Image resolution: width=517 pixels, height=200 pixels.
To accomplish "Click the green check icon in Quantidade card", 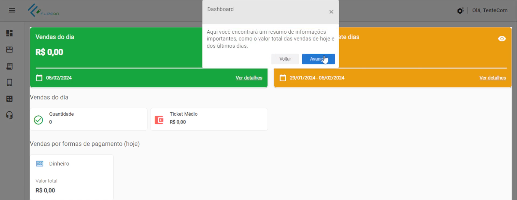I will pyautogui.click(x=39, y=120).
